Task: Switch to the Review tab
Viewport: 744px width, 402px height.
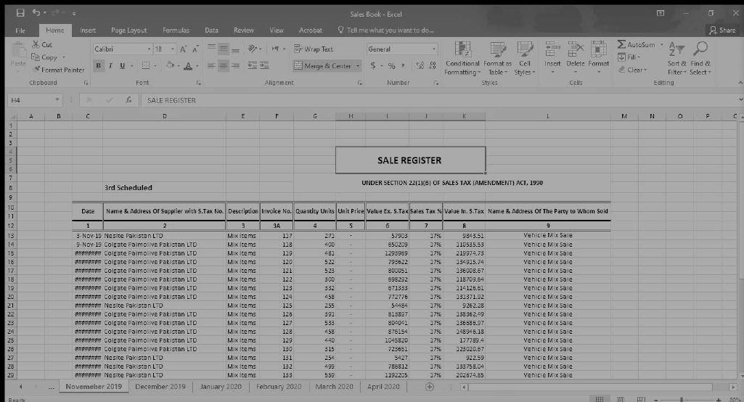Action: (x=244, y=30)
